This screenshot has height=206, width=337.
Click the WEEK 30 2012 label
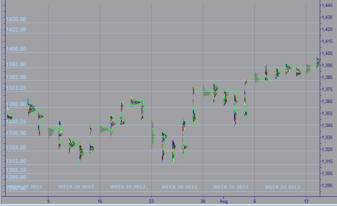coord(179,187)
